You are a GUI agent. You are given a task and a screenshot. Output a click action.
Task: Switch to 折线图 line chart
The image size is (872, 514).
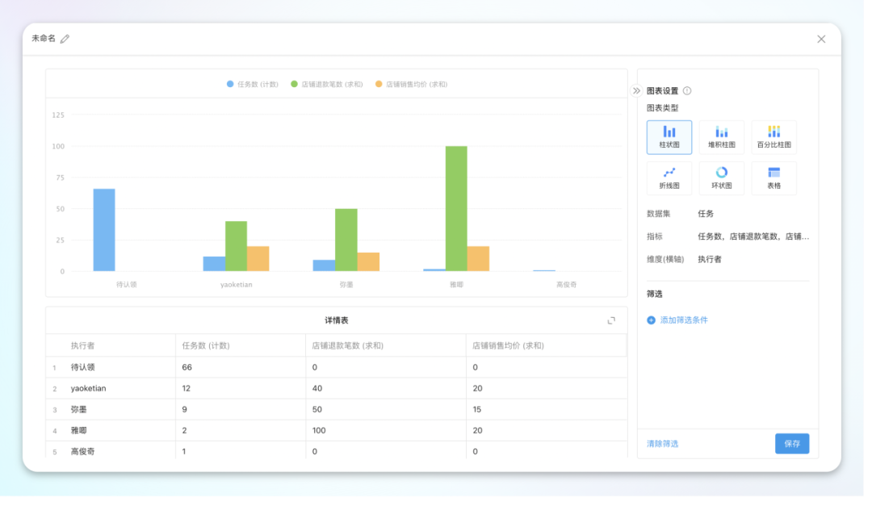[x=669, y=178]
